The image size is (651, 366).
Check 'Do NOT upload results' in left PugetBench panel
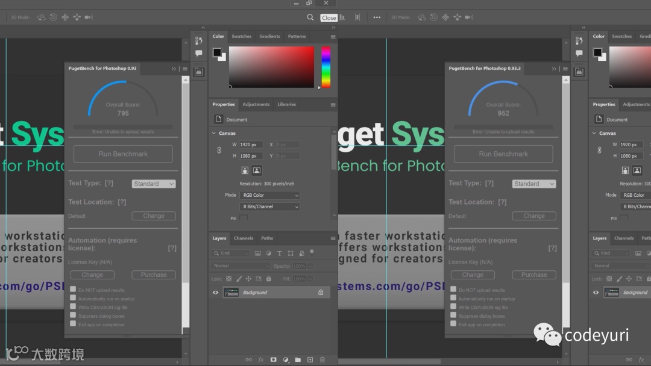[73, 289]
